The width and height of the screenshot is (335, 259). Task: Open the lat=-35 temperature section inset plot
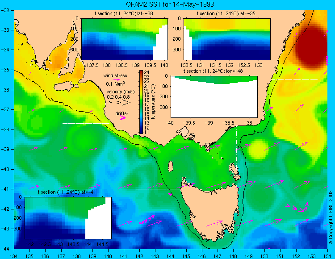click(227, 39)
